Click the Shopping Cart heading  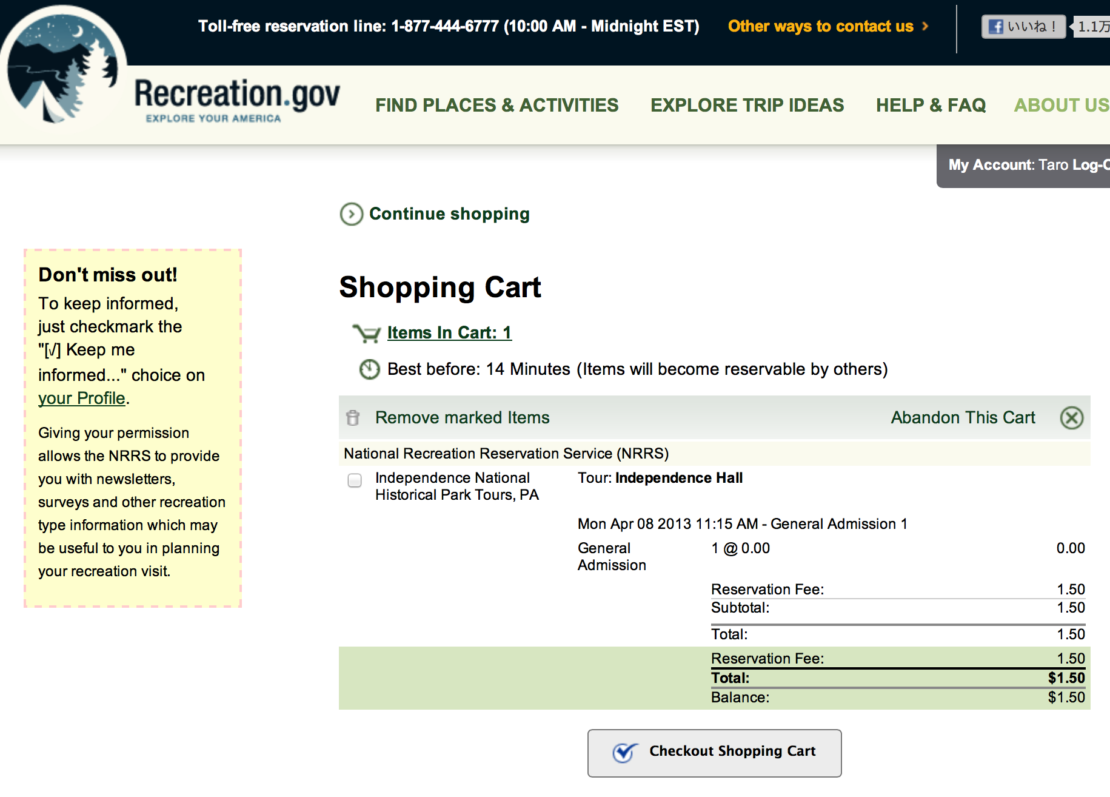coord(440,287)
